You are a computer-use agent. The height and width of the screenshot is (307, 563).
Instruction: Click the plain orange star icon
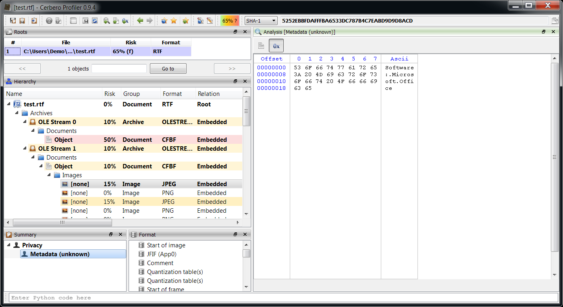[x=174, y=21]
